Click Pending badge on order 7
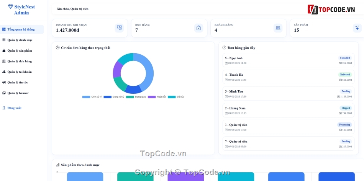The width and height of the screenshot is (364, 181). tap(346, 141)
